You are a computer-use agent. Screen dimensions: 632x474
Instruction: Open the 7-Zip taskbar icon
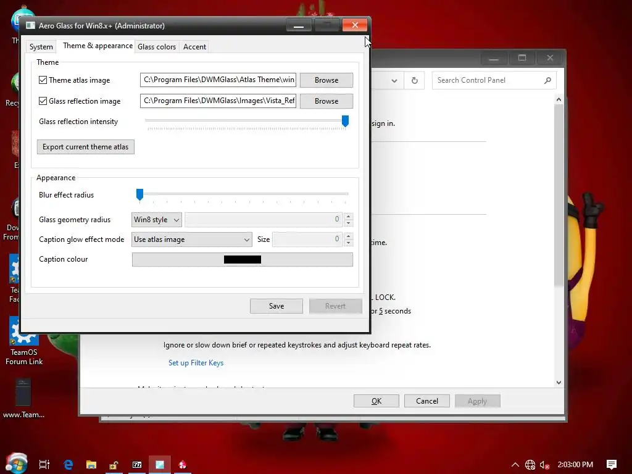pyautogui.click(x=137, y=464)
